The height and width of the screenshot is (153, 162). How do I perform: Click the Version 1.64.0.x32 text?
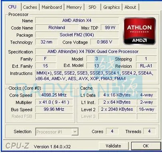52,147
